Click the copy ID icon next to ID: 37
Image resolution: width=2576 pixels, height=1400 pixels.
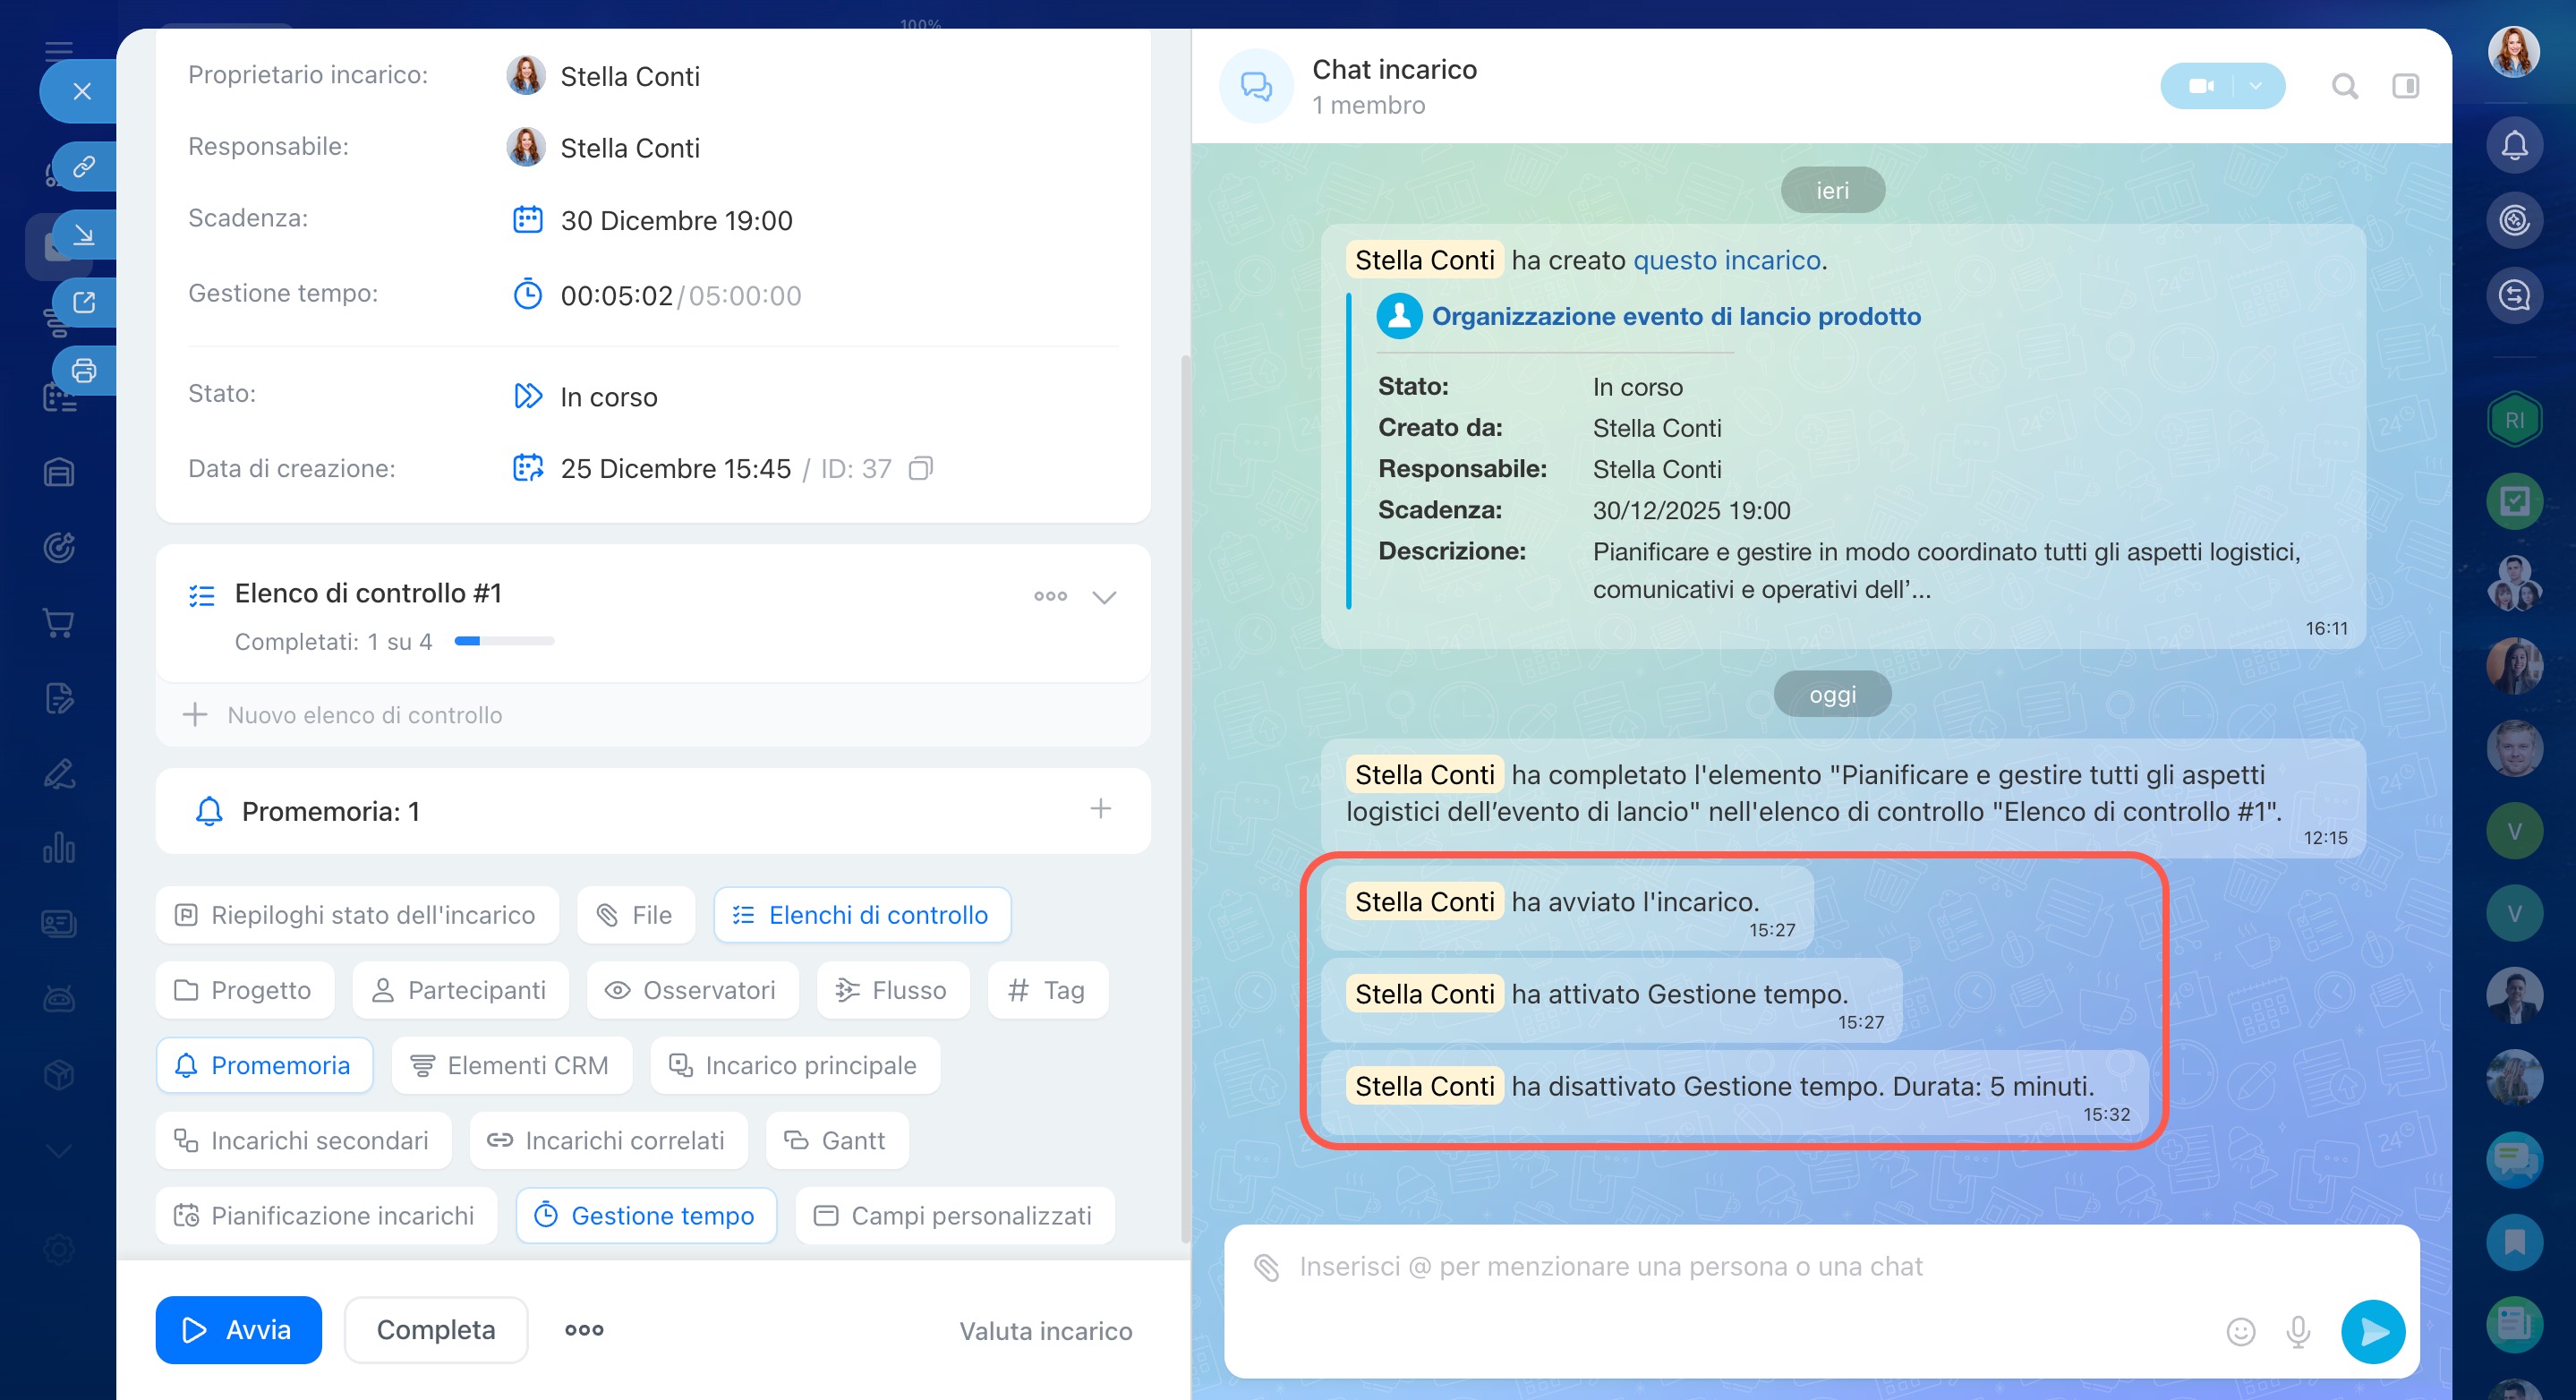tap(920, 468)
